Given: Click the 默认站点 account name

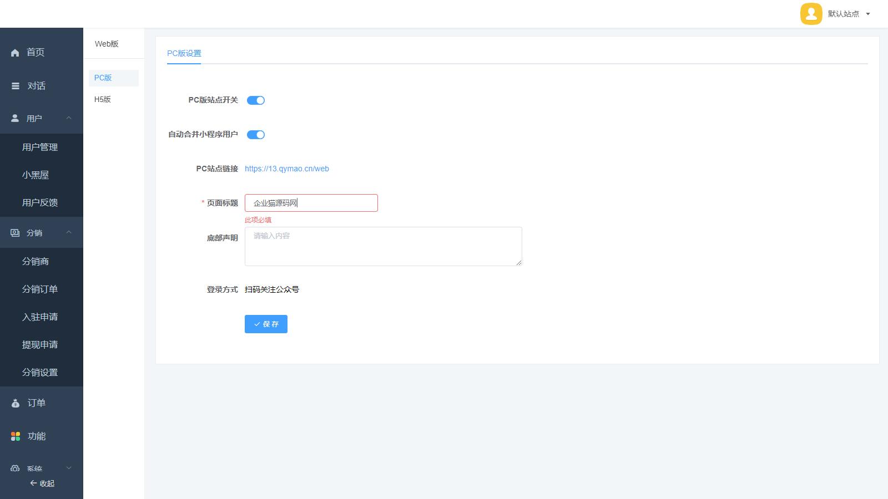Looking at the screenshot, I should point(843,14).
